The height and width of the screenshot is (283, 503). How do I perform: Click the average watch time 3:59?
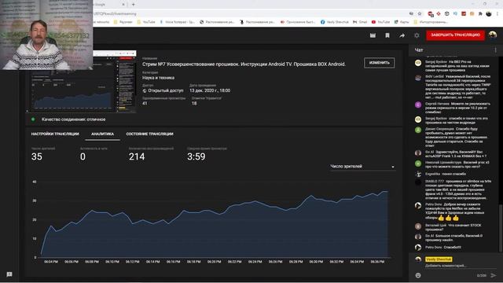196,156
